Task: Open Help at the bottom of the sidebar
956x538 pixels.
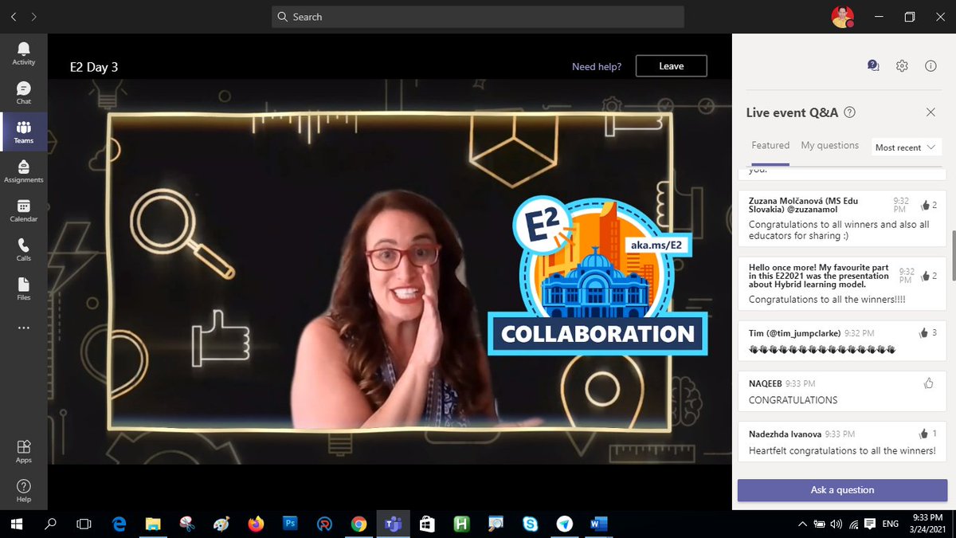Action: [23, 490]
